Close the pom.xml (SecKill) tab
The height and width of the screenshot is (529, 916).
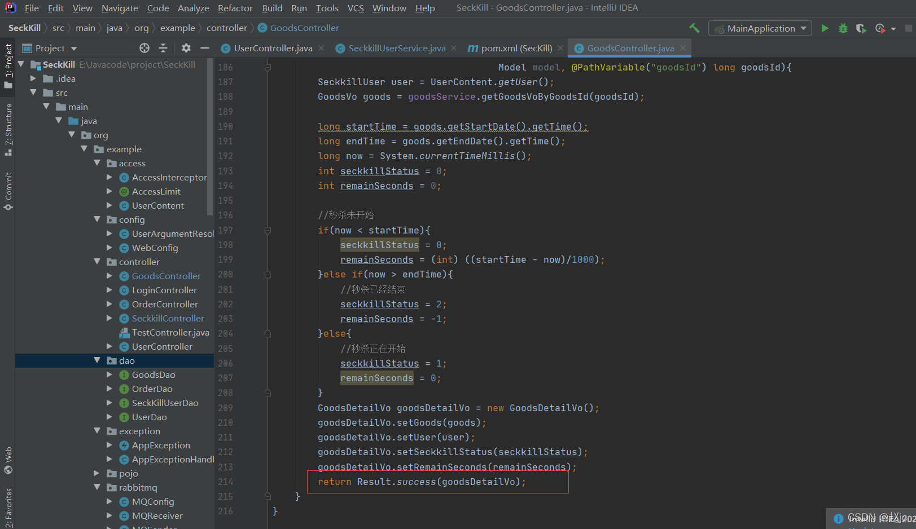coord(560,48)
